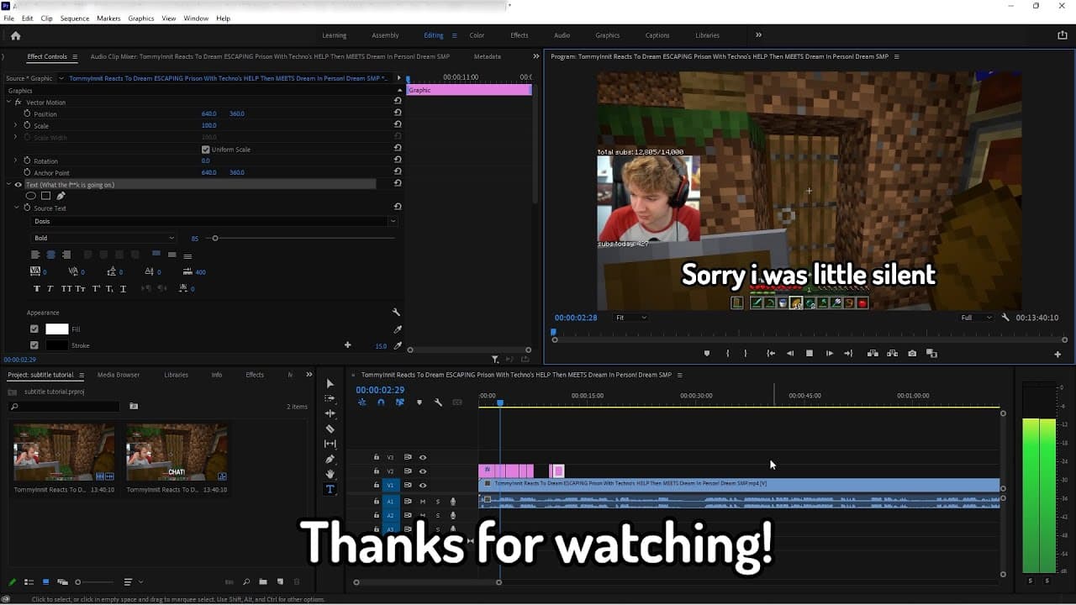Click the Extract button
Screen dimensions: 1076x605
tap(892, 354)
